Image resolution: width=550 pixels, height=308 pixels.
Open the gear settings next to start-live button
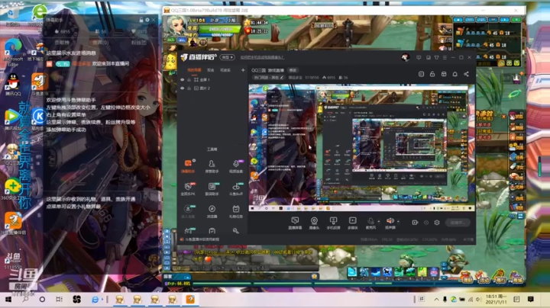[x=437, y=223]
